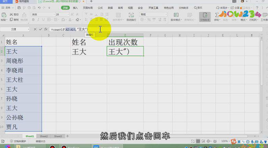Select header cell 出现次数

125,42
